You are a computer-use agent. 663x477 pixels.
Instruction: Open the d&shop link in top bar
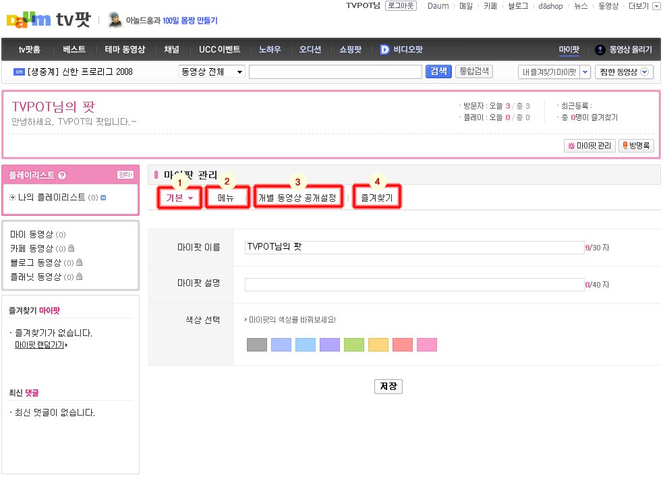point(550,6)
